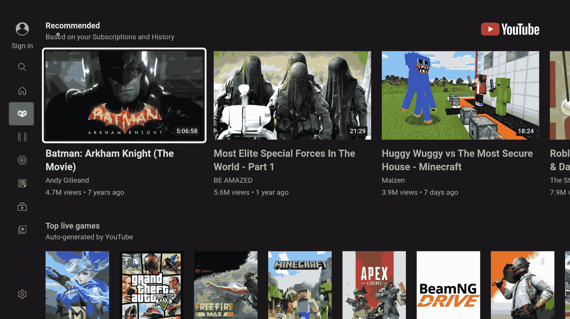Open the Subscriptions stacked-video icon
Viewport: 570px width, 319px height.
(x=22, y=207)
